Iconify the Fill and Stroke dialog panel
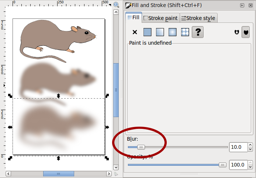 tap(242, 6)
